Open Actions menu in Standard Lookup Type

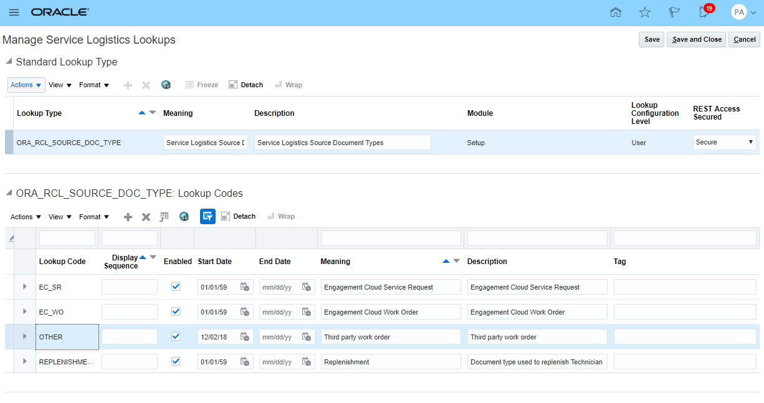pyautogui.click(x=26, y=85)
